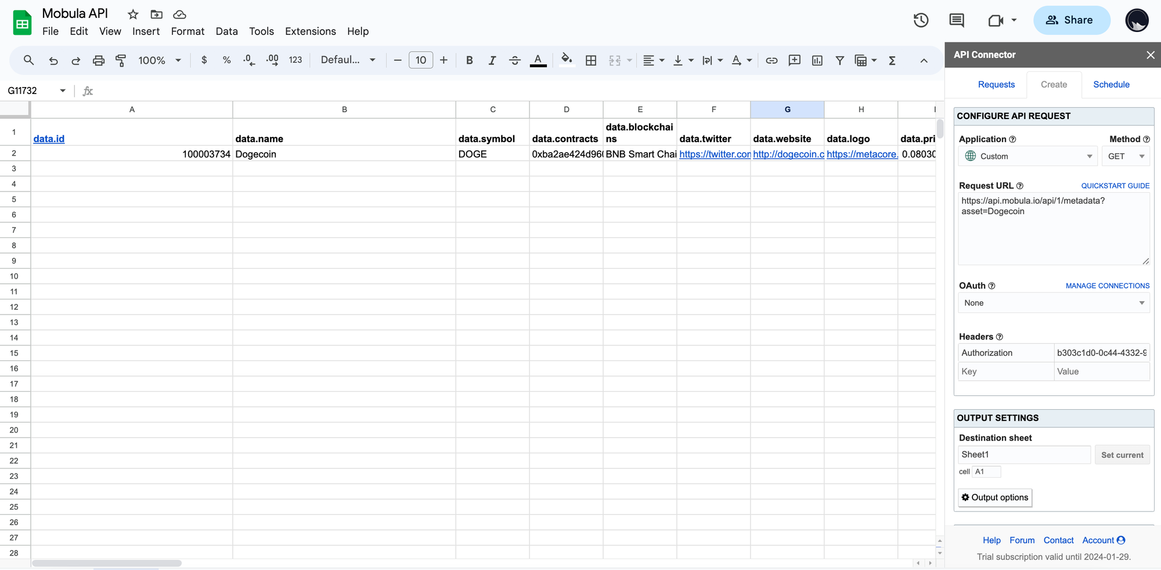The height and width of the screenshot is (570, 1161).
Task: Decrease decimal places
Action: [x=249, y=60]
